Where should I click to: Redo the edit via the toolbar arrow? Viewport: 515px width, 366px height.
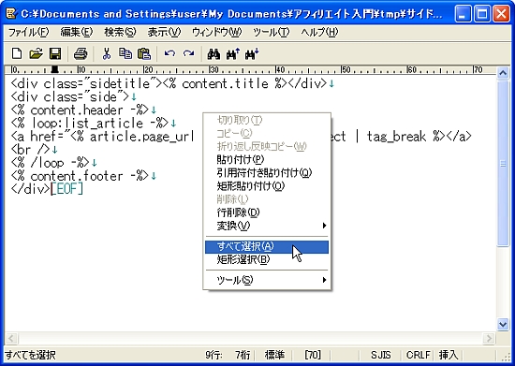pyautogui.click(x=188, y=53)
